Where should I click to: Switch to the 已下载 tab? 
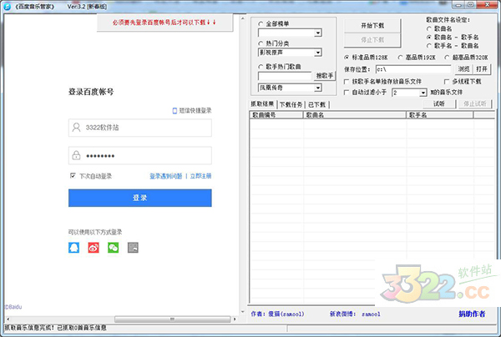tap(317, 104)
